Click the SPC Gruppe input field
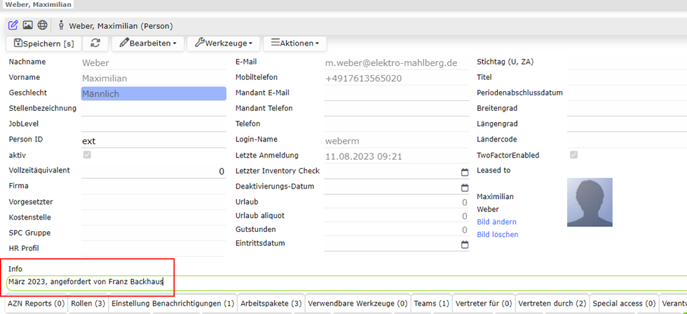Viewport: 687px width, 314px height. (154, 233)
